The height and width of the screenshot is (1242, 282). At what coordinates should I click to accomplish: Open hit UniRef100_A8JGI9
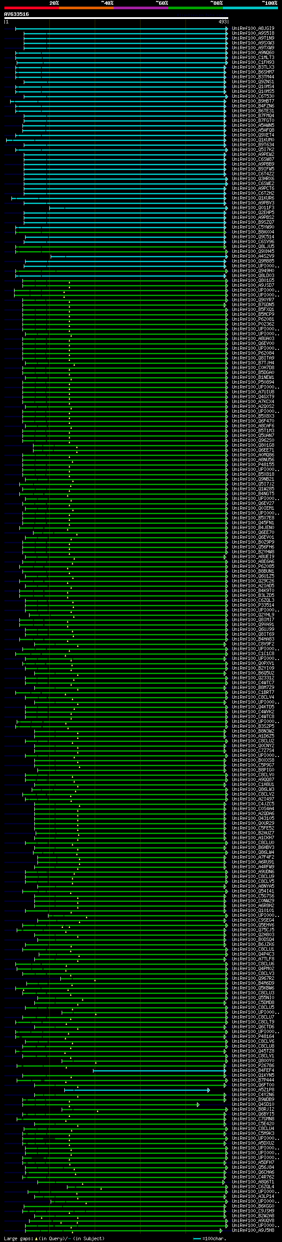pyautogui.click(x=253, y=29)
